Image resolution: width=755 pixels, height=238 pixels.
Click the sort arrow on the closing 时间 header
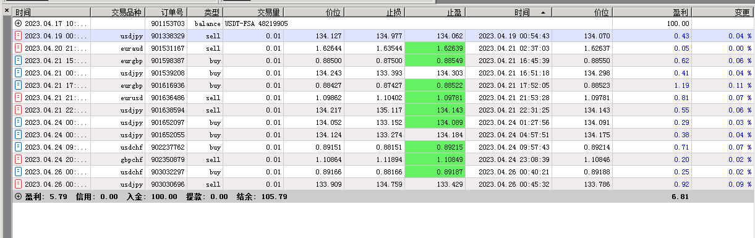(543, 12)
